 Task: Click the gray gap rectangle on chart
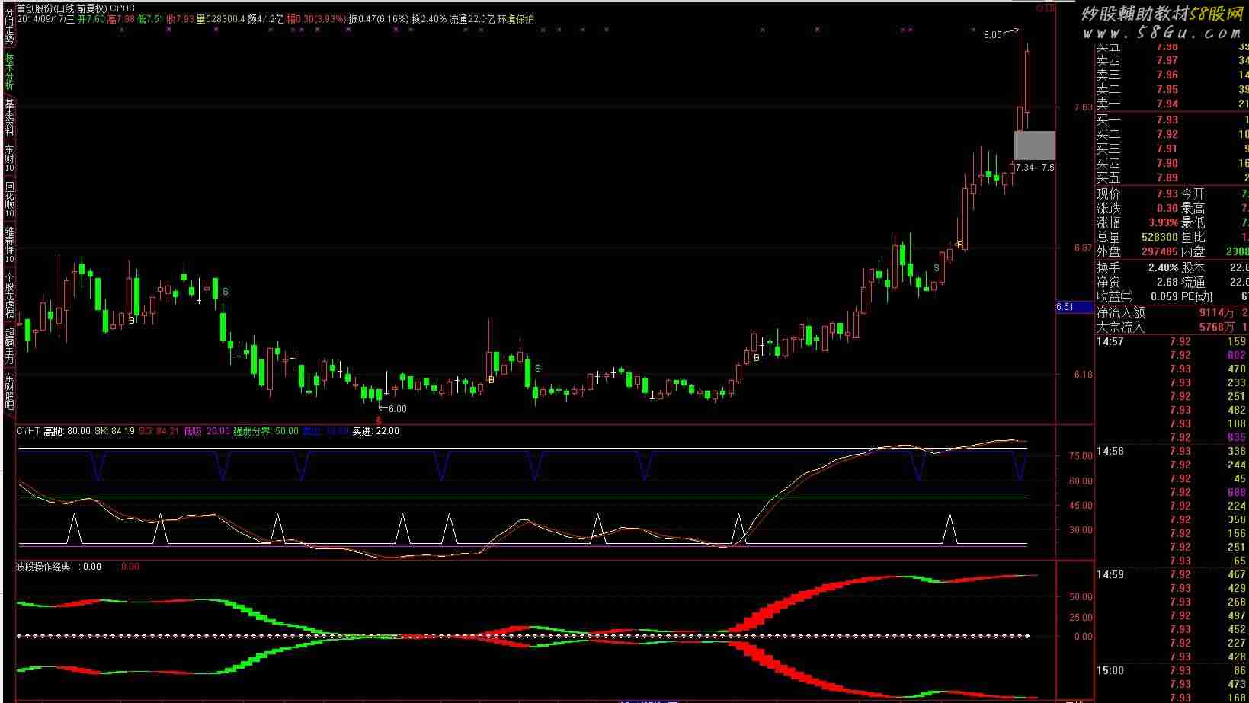point(1034,145)
